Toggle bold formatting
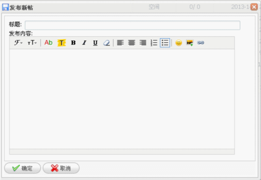261x180 pixels. [x=73, y=43]
